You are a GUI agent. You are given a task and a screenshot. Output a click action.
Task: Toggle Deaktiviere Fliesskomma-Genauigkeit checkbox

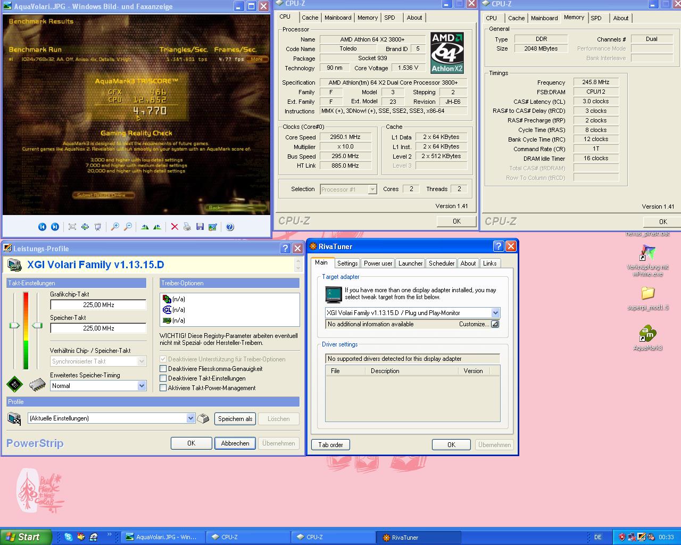point(163,369)
